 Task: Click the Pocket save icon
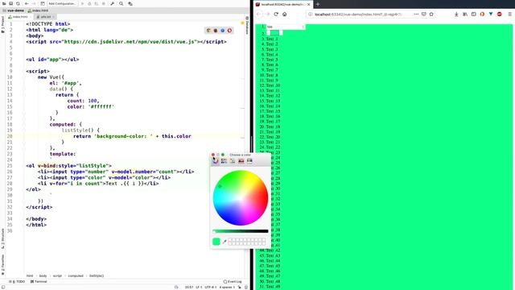(424, 14)
